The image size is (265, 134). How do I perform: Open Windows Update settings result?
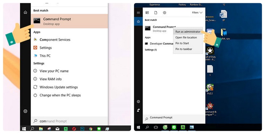56,87
